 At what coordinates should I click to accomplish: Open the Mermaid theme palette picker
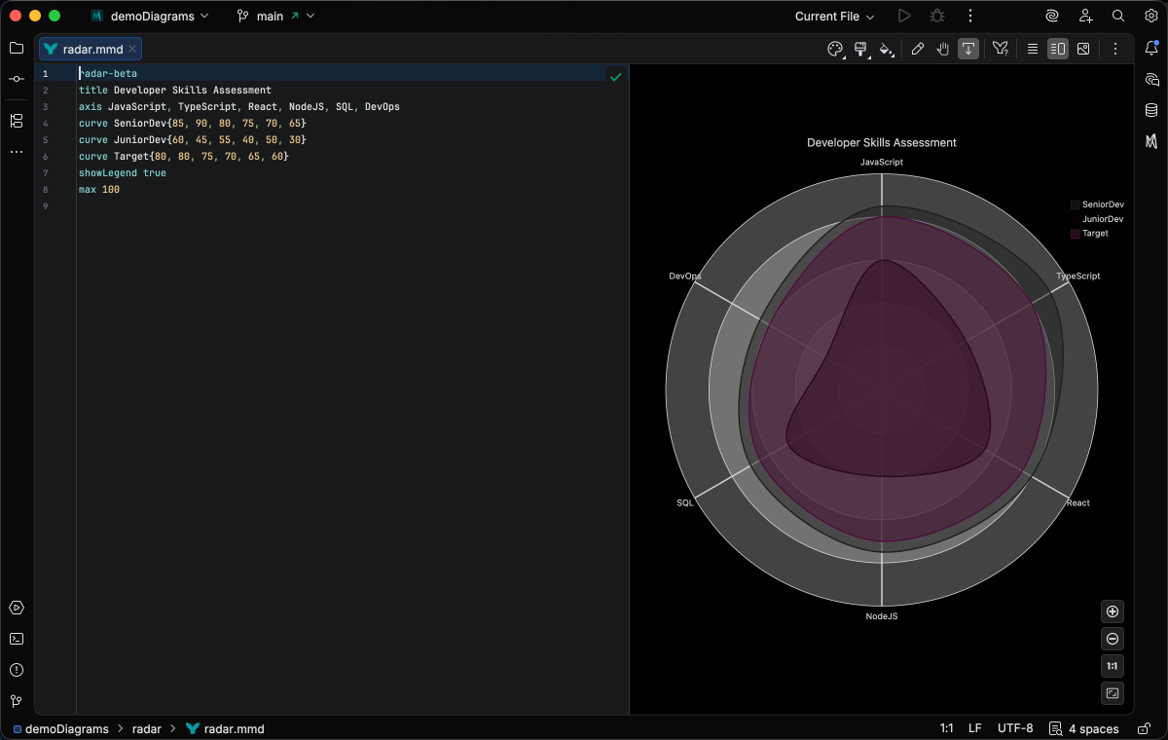click(x=835, y=49)
